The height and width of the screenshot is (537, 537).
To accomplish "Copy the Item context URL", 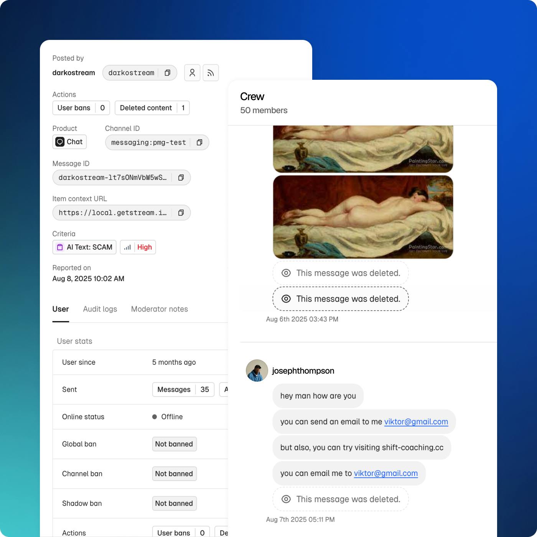I will point(181,213).
